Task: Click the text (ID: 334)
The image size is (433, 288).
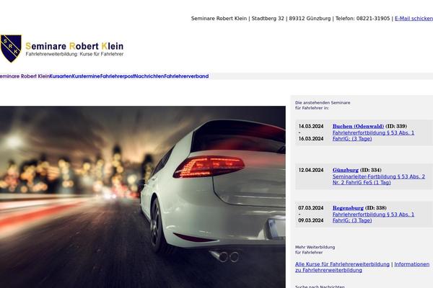Action: 371,170
